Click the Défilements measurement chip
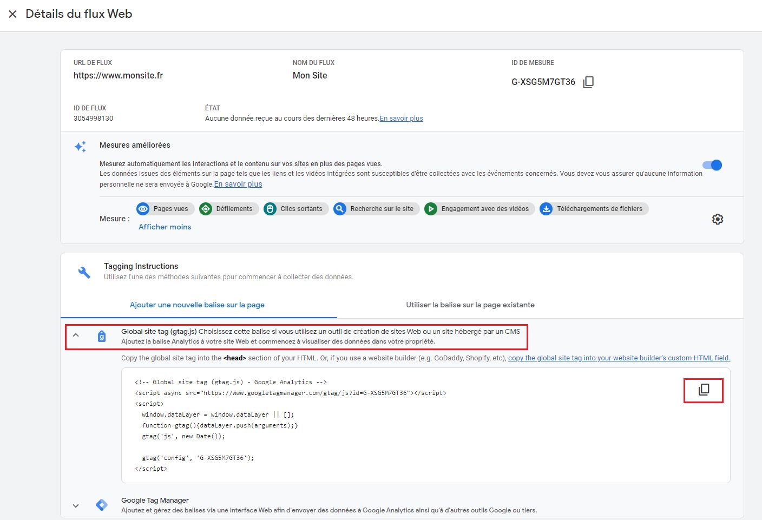This screenshot has width=762, height=520. pos(227,209)
